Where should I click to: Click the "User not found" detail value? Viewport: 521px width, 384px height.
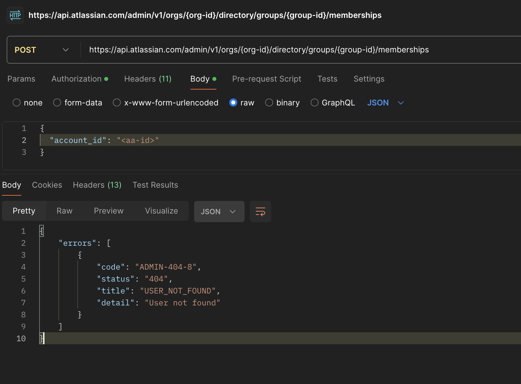(183, 303)
